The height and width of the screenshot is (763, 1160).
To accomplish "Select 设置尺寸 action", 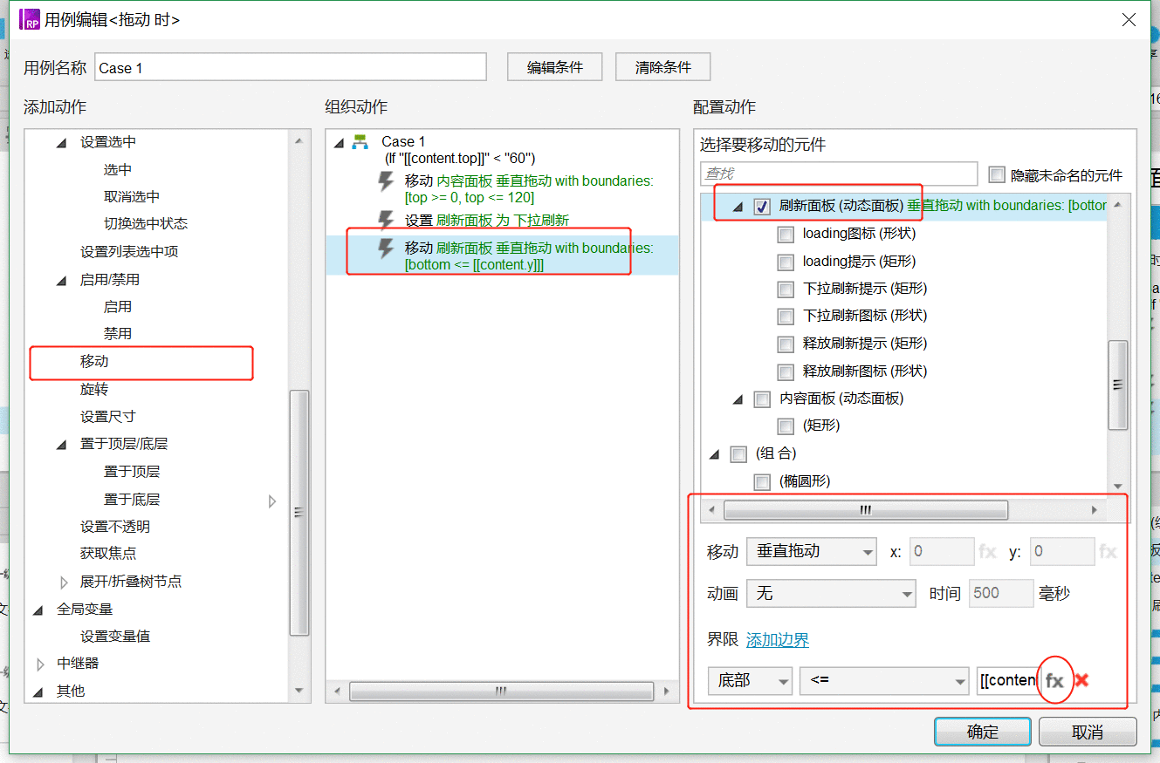I will click(108, 417).
